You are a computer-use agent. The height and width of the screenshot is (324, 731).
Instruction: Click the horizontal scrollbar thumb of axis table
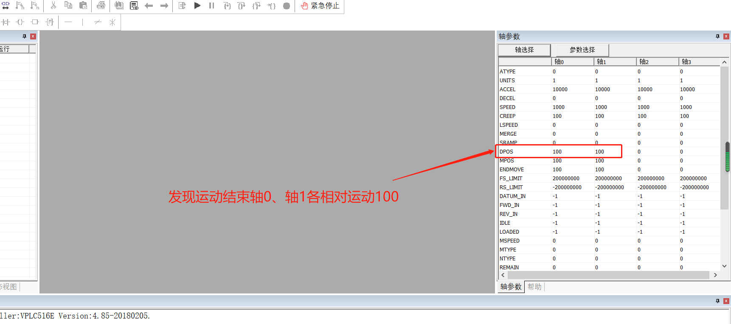(x=608, y=275)
